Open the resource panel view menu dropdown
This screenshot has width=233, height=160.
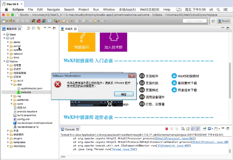45,28
